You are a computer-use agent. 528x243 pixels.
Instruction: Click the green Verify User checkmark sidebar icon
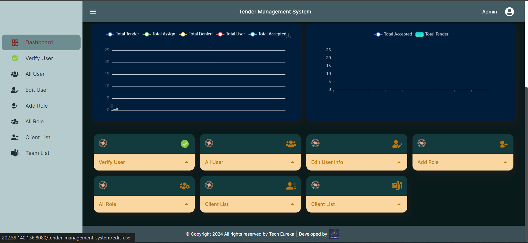click(15, 58)
